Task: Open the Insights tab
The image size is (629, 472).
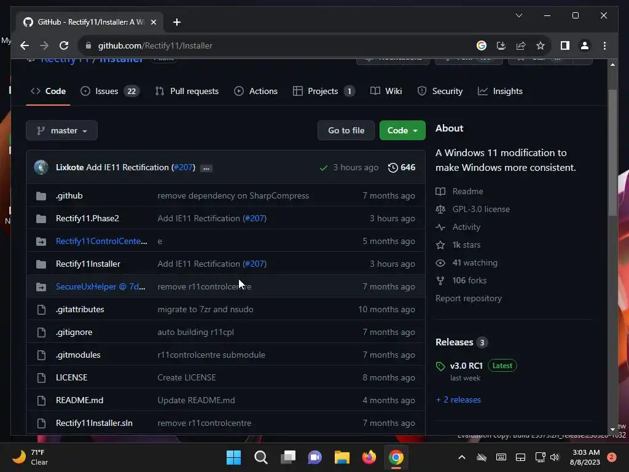Action: (500, 91)
